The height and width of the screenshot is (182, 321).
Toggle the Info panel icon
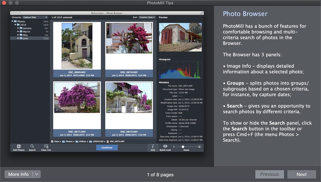point(153,146)
